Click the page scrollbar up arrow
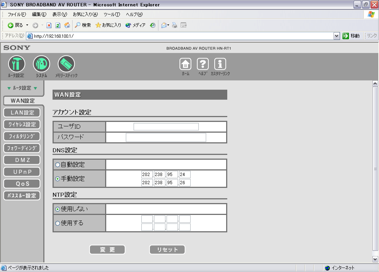 (375, 84)
